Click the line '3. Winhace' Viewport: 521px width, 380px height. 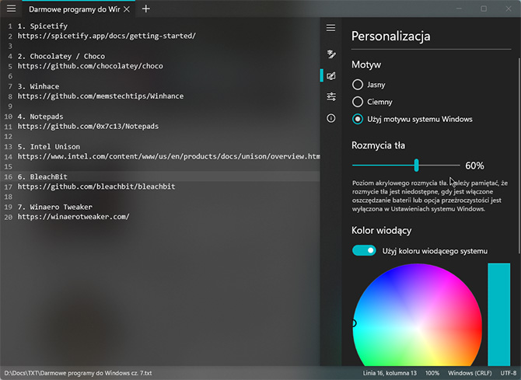coord(38,86)
